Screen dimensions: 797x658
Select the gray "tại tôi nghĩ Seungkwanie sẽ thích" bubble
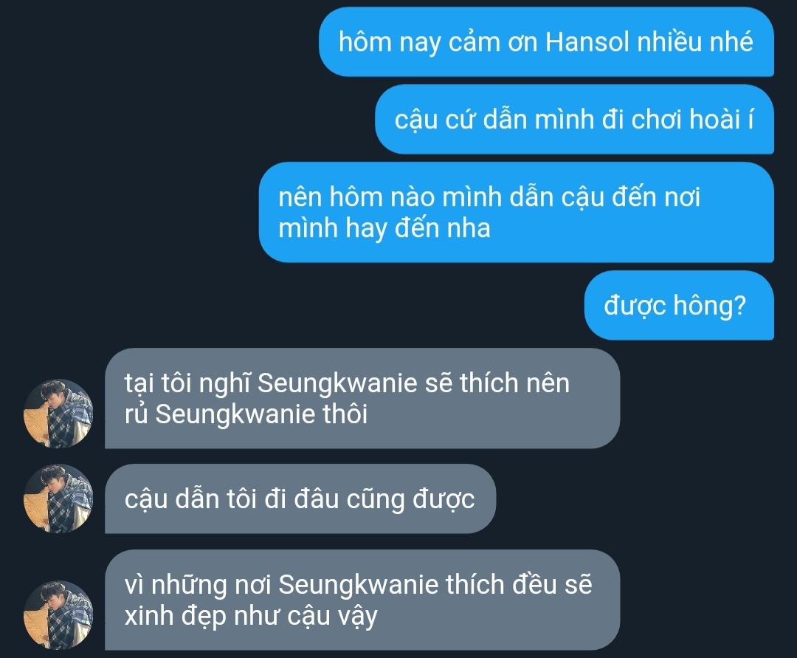[362, 398]
